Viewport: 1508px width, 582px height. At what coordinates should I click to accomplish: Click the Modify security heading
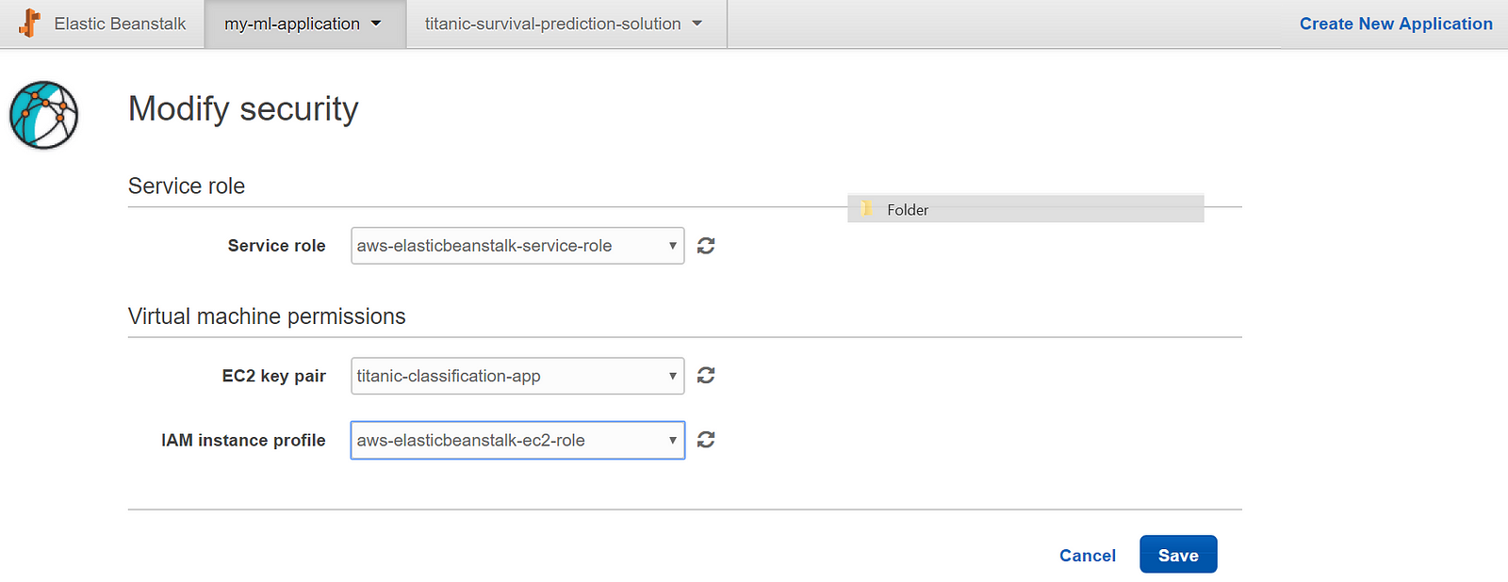tap(243, 109)
